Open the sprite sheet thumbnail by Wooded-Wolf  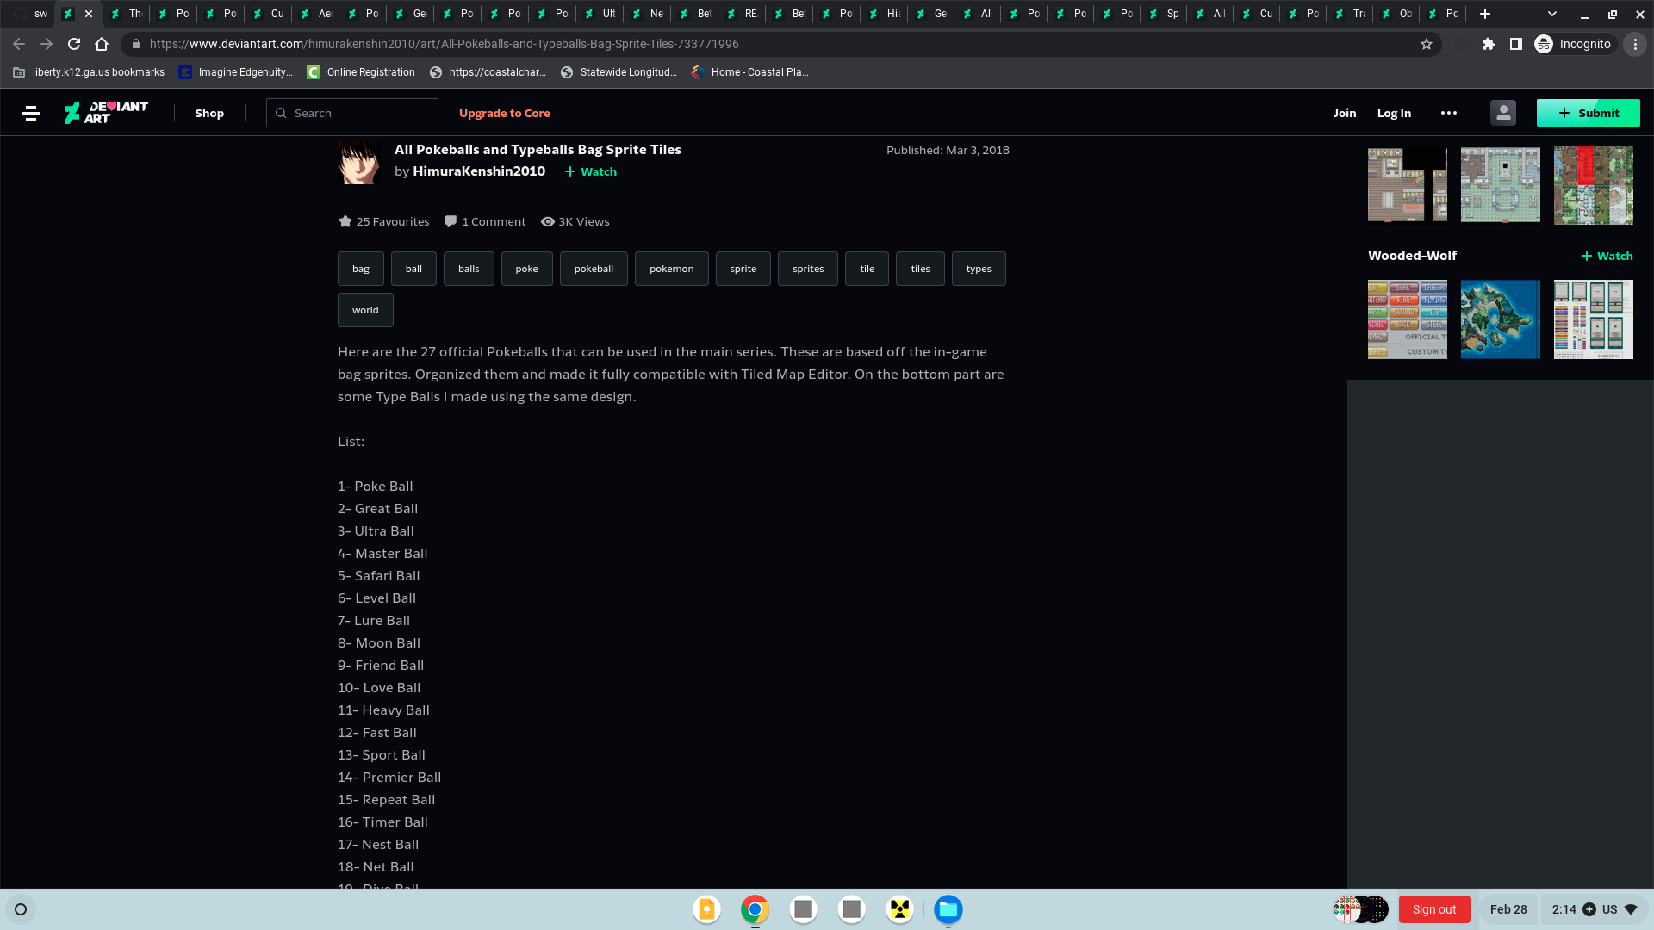[1594, 319]
